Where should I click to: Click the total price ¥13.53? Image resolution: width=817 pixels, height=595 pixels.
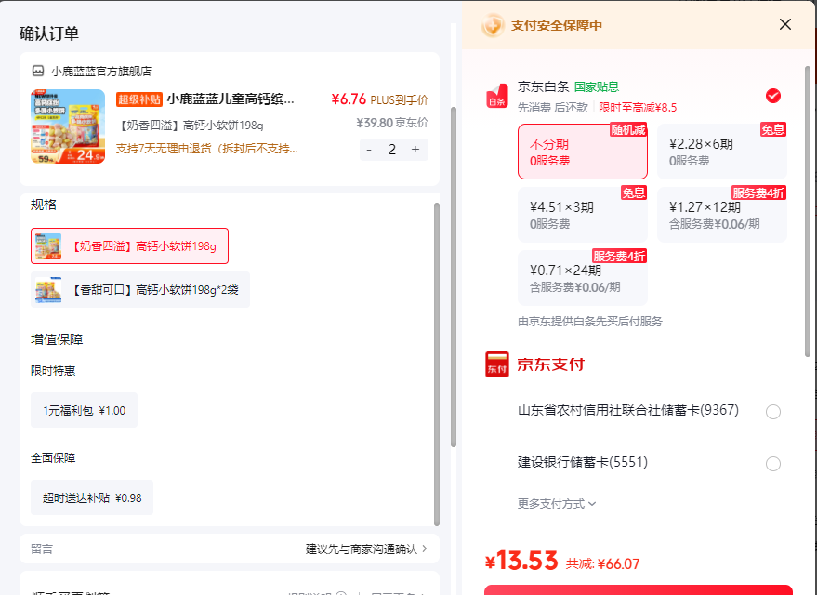(521, 562)
